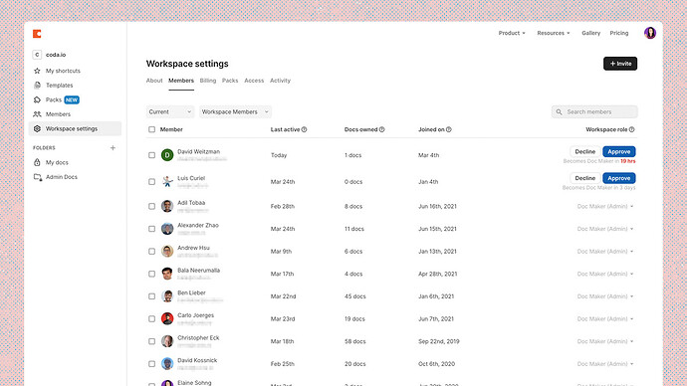Click Alexander Zhao's avatar photo

click(167, 229)
